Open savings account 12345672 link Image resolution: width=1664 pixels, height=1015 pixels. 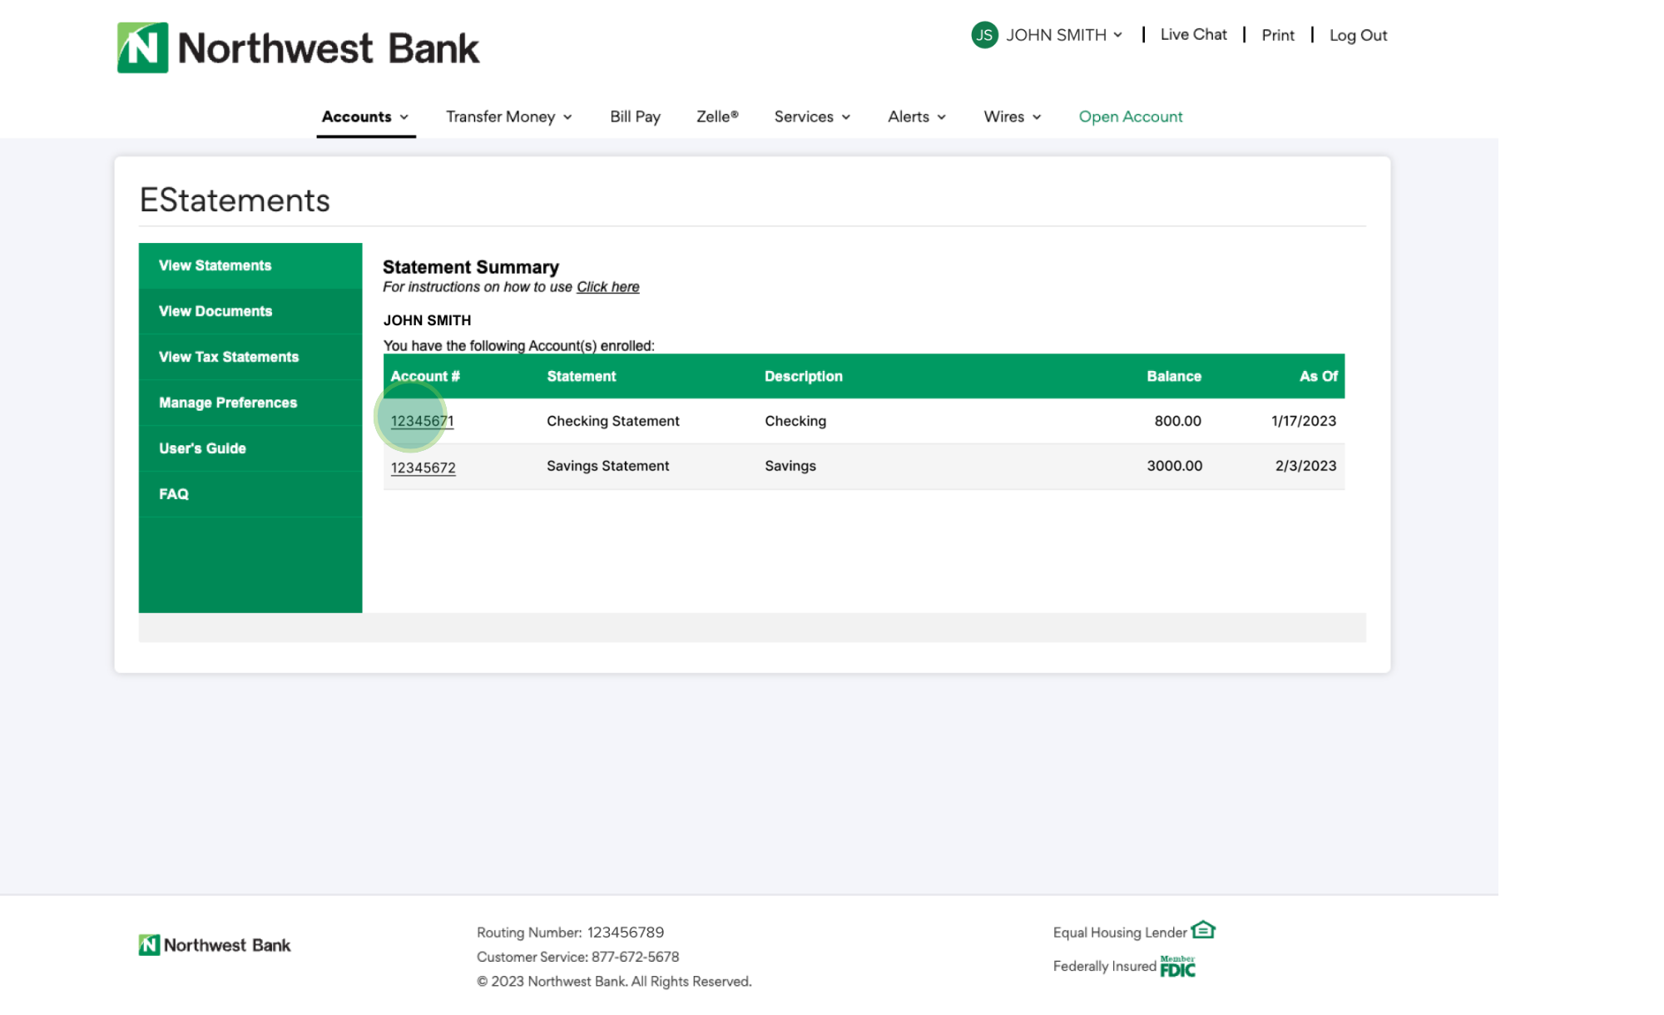[423, 468]
